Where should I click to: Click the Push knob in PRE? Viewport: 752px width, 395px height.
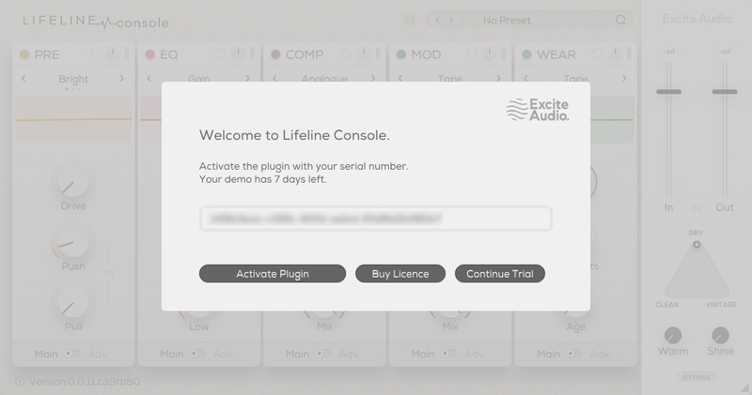tap(73, 242)
